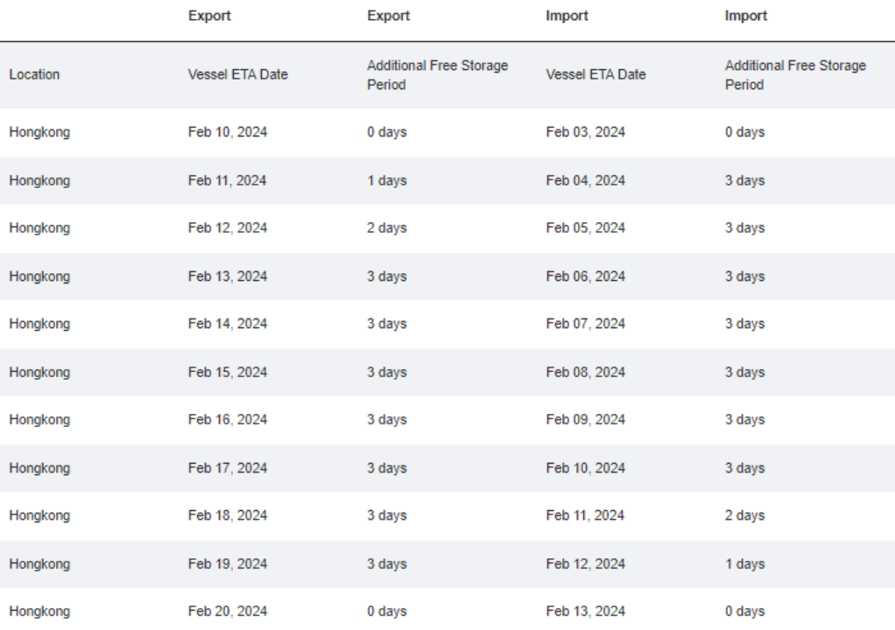Select the Feb 08, 2024 import date
This screenshot has width=895, height=630.
(585, 373)
